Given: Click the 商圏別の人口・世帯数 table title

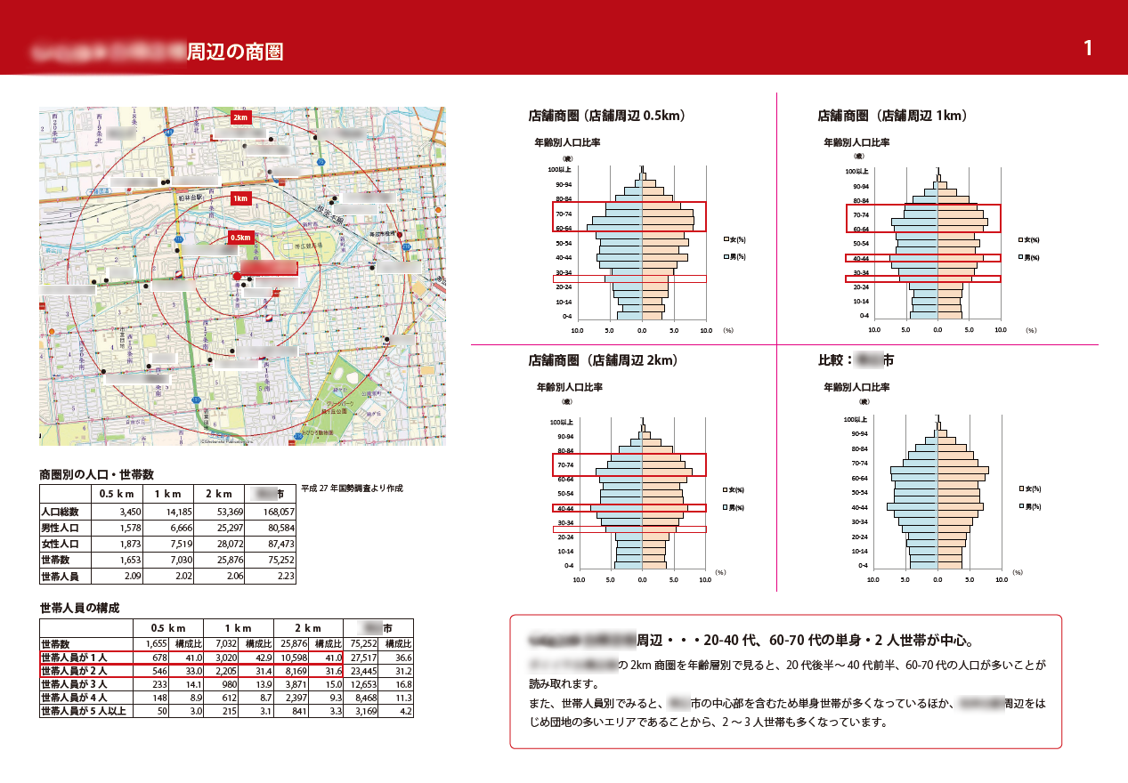Looking at the screenshot, I should click(96, 474).
